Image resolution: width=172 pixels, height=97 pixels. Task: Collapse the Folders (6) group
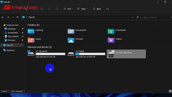coord(26,25)
